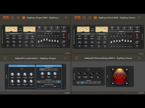Click the first Edit button in Organ Effect Return Levels
This screenshot has height=108, width=145.
click(x=8, y=36)
